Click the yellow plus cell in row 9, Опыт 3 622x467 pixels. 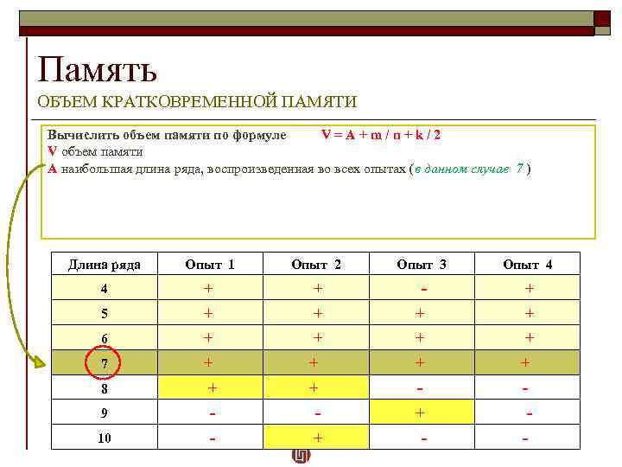click(x=422, y=413)
